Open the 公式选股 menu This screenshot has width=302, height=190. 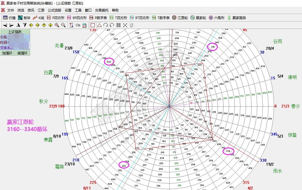pyautogui.click(x=54, y=10)
